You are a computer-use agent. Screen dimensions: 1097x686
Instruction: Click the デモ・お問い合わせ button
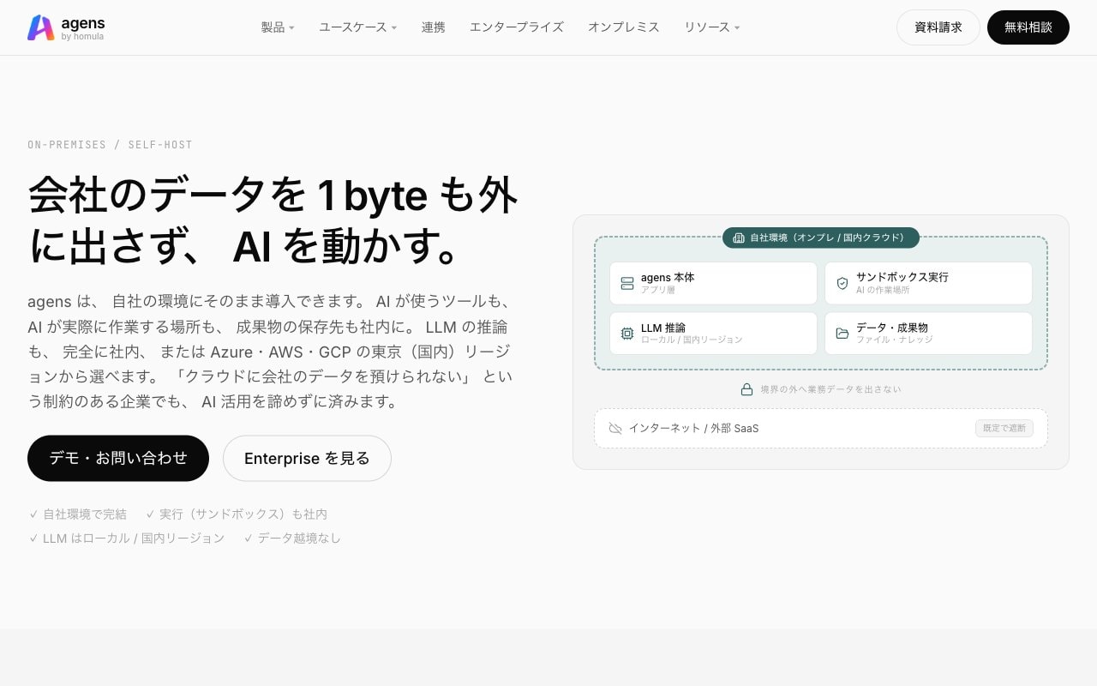pyautogui.click(x=118, y=458)
